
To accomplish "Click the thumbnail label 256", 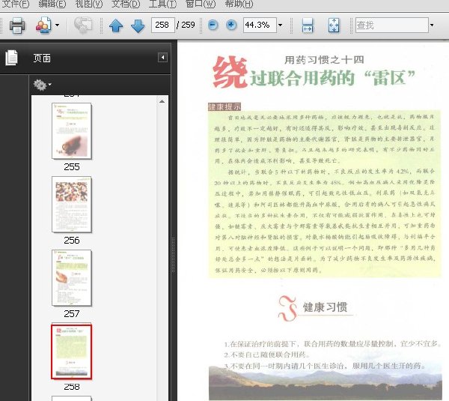I will coord(72,240).
